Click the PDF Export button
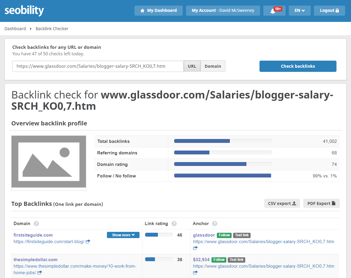The height and width of the screenshot is (278, 351). click(x=321, y=203)
